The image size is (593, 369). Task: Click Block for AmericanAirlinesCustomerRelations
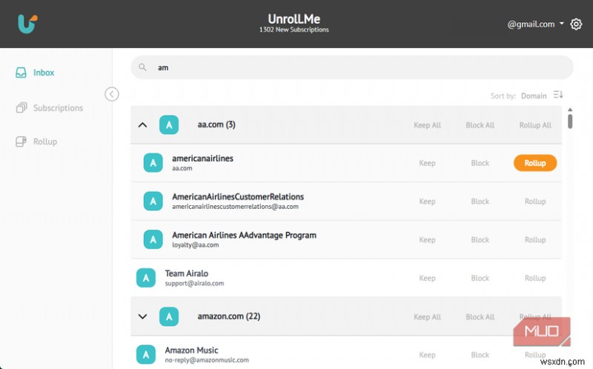coord(480,202)
